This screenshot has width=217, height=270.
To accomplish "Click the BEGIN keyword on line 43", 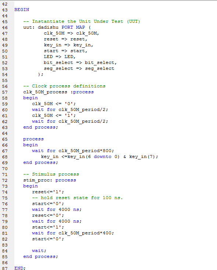I will point(22,10).
